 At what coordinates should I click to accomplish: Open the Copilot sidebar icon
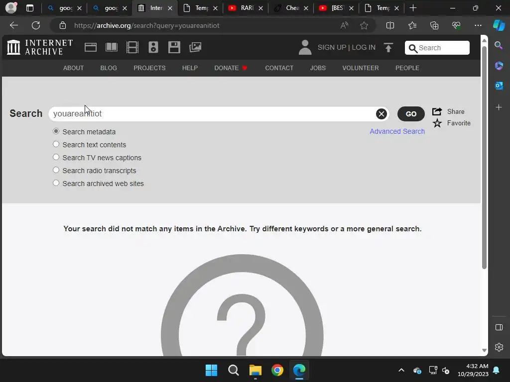[x=499, y=25]
